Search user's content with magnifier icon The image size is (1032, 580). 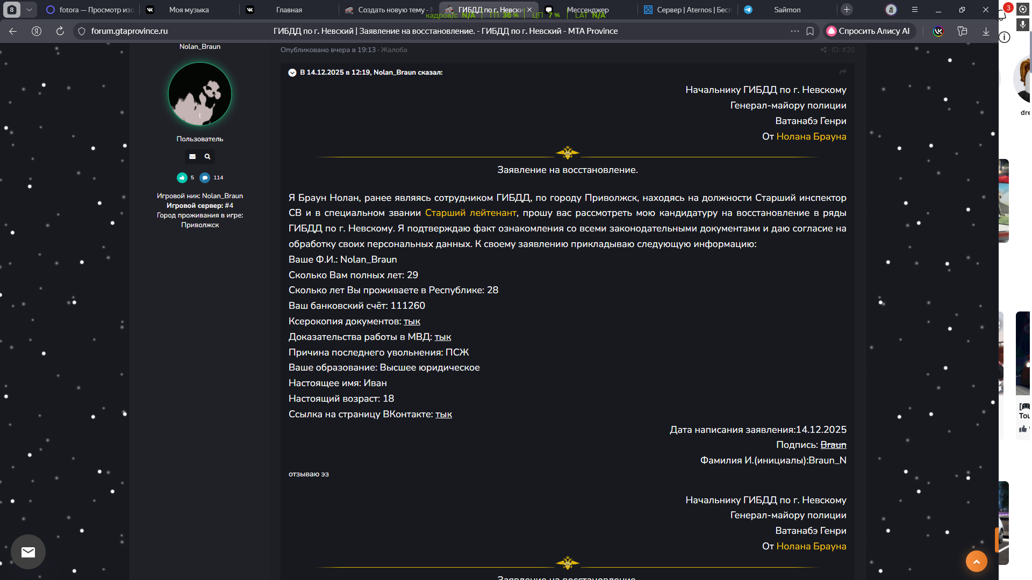[207, 157]
